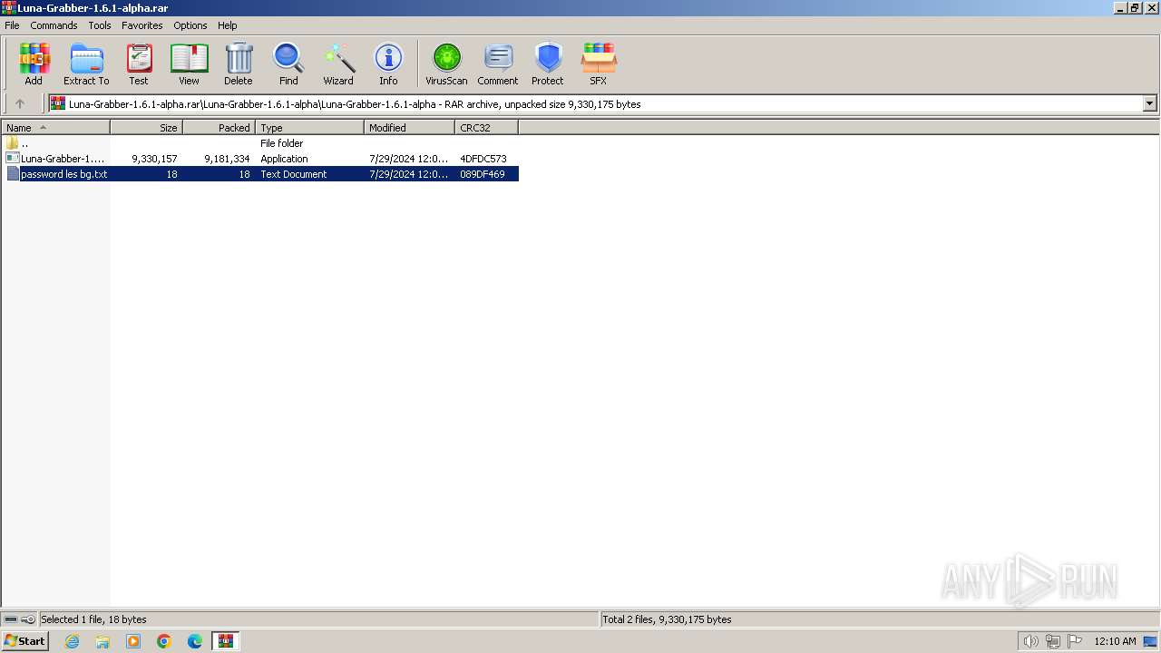The image size is (1161, 653).
Task: Click 'Selected 1 file, 18 bytes' status
Action: coord(93,619)
